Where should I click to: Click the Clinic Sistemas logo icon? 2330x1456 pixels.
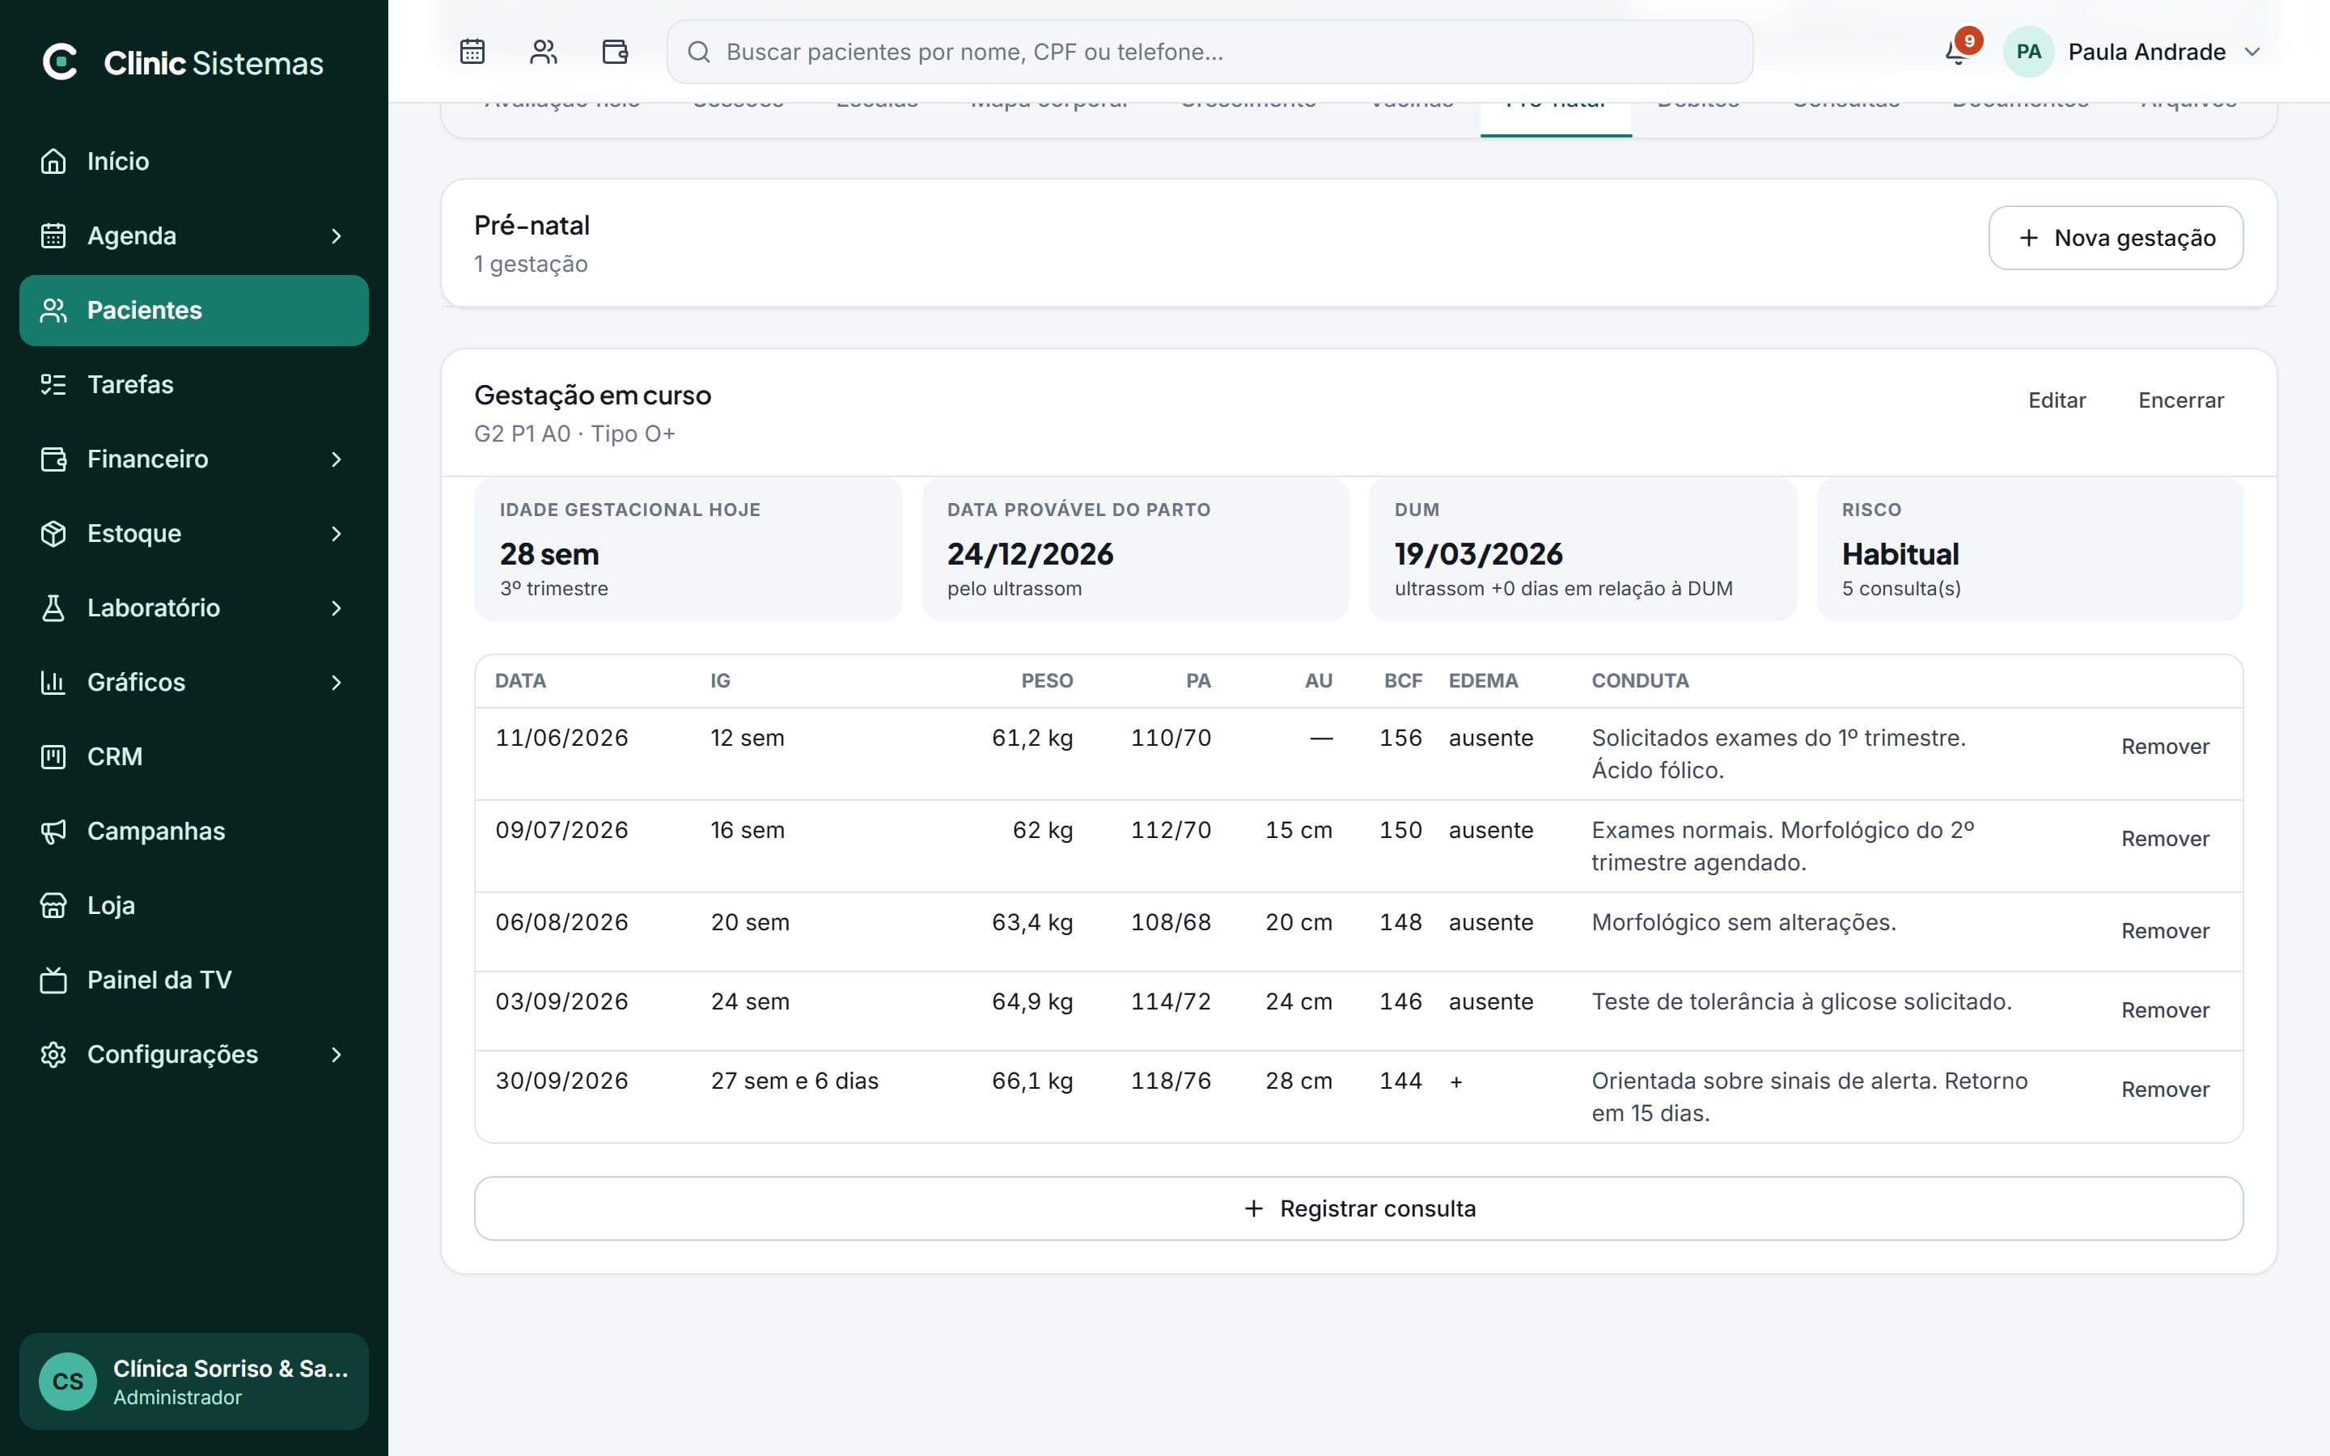pos(60,62)
